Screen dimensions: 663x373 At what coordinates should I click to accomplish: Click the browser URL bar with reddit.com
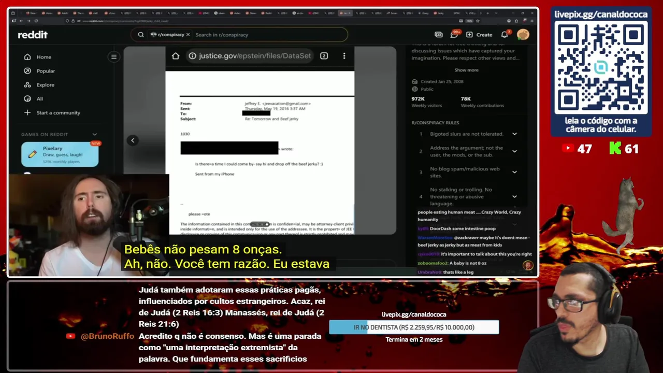[x=269, y=21]
